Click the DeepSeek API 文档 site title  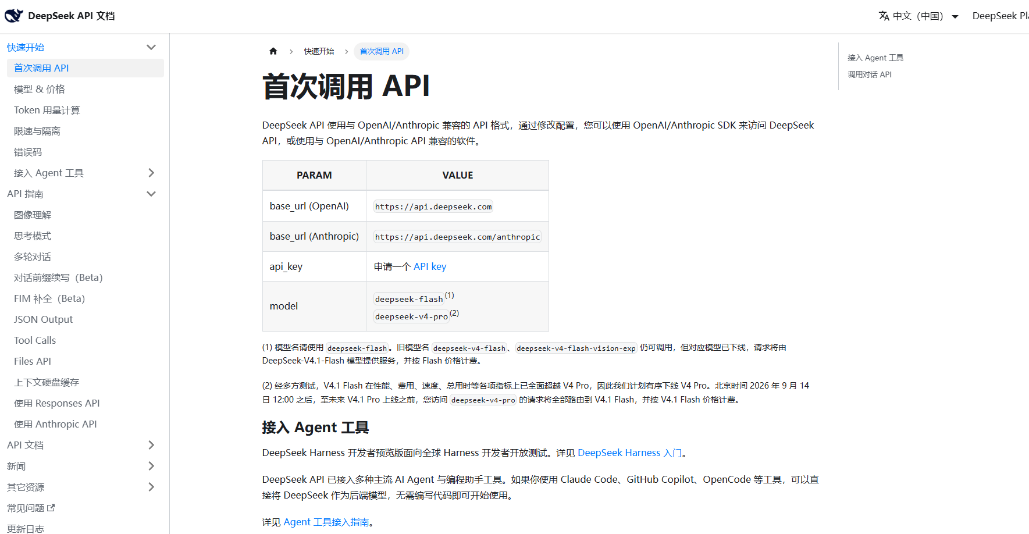pyautogui.click(x=72, y=16)
